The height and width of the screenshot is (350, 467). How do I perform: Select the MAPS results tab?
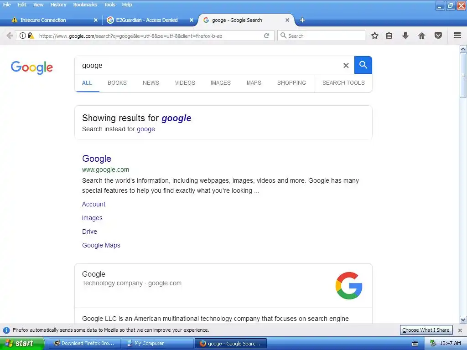tap(254, 83)
